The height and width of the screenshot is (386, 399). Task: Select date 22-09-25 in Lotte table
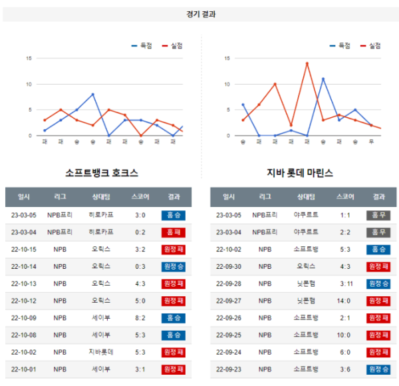[229, 335]
